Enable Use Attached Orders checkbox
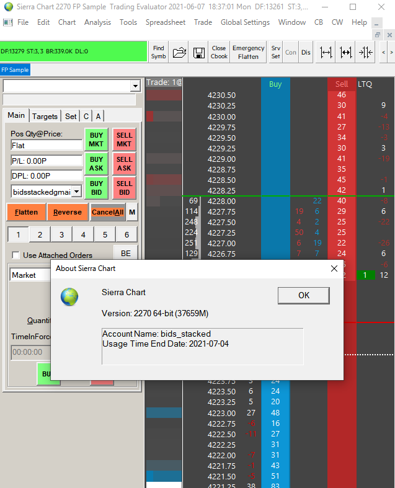 16,255
